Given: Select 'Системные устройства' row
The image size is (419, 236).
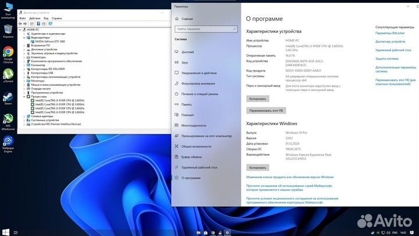Looking at the screenshot, I should tap(45, 121).
